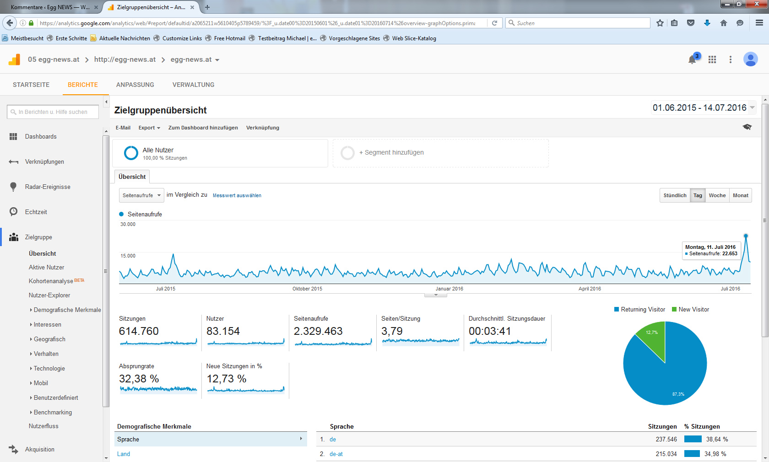
Task: Click the user account avatar
Action: pos(751,59)
